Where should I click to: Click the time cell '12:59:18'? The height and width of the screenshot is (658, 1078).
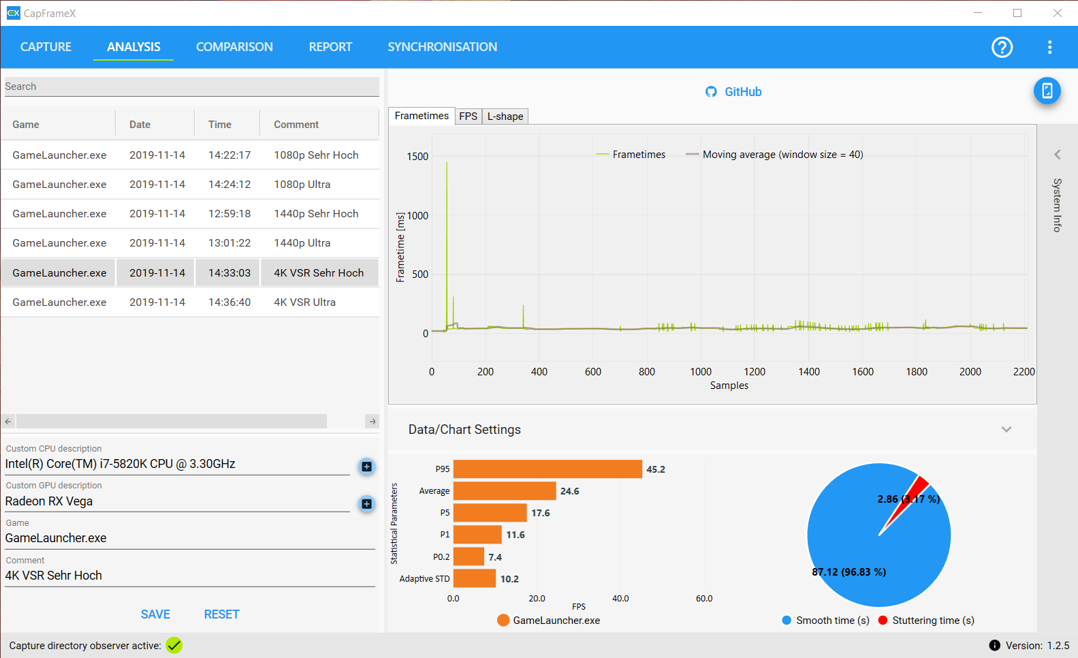click(x=229, y=214)
